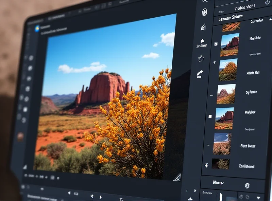Image resolution: width=272 pixels, height=201 pixels.
Task: Click the left-pointing triangle at bottom bar's far left
Action: click(x=69, y=193)
